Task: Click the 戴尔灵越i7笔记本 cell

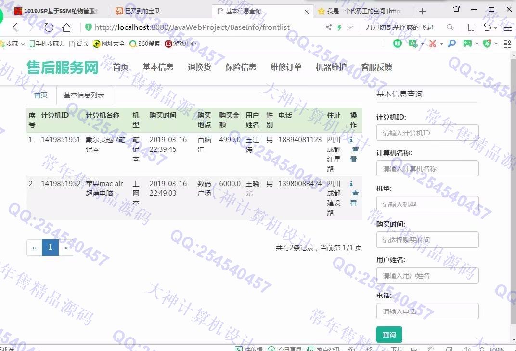Action: (x=105, y=144)
